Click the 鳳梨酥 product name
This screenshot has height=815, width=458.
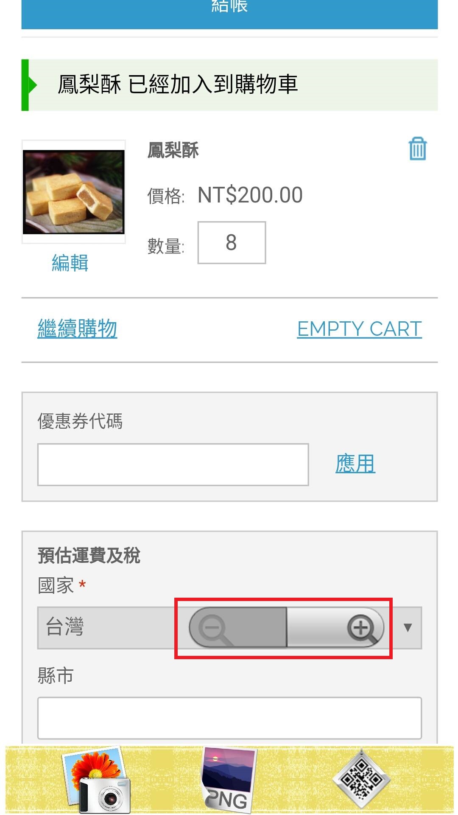173,150
